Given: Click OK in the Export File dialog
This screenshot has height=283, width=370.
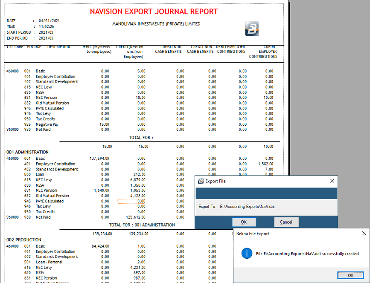Looking at the screenshot, I should tap(244, 222).
